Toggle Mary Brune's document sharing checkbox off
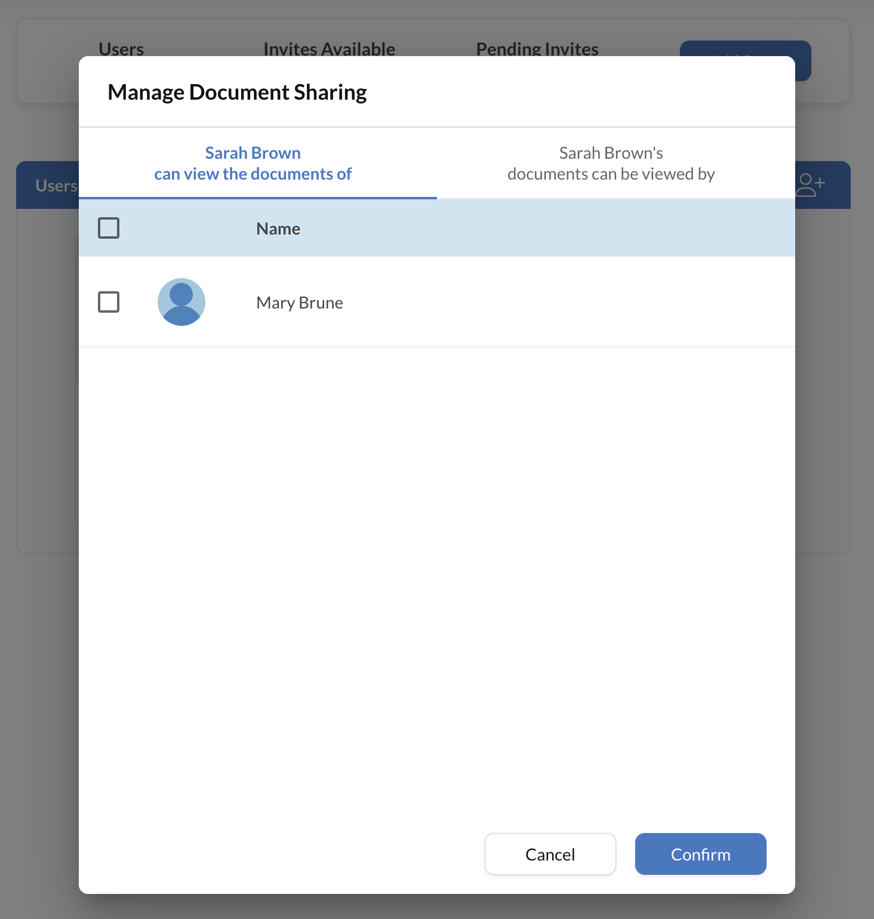 tap(109, 302)
